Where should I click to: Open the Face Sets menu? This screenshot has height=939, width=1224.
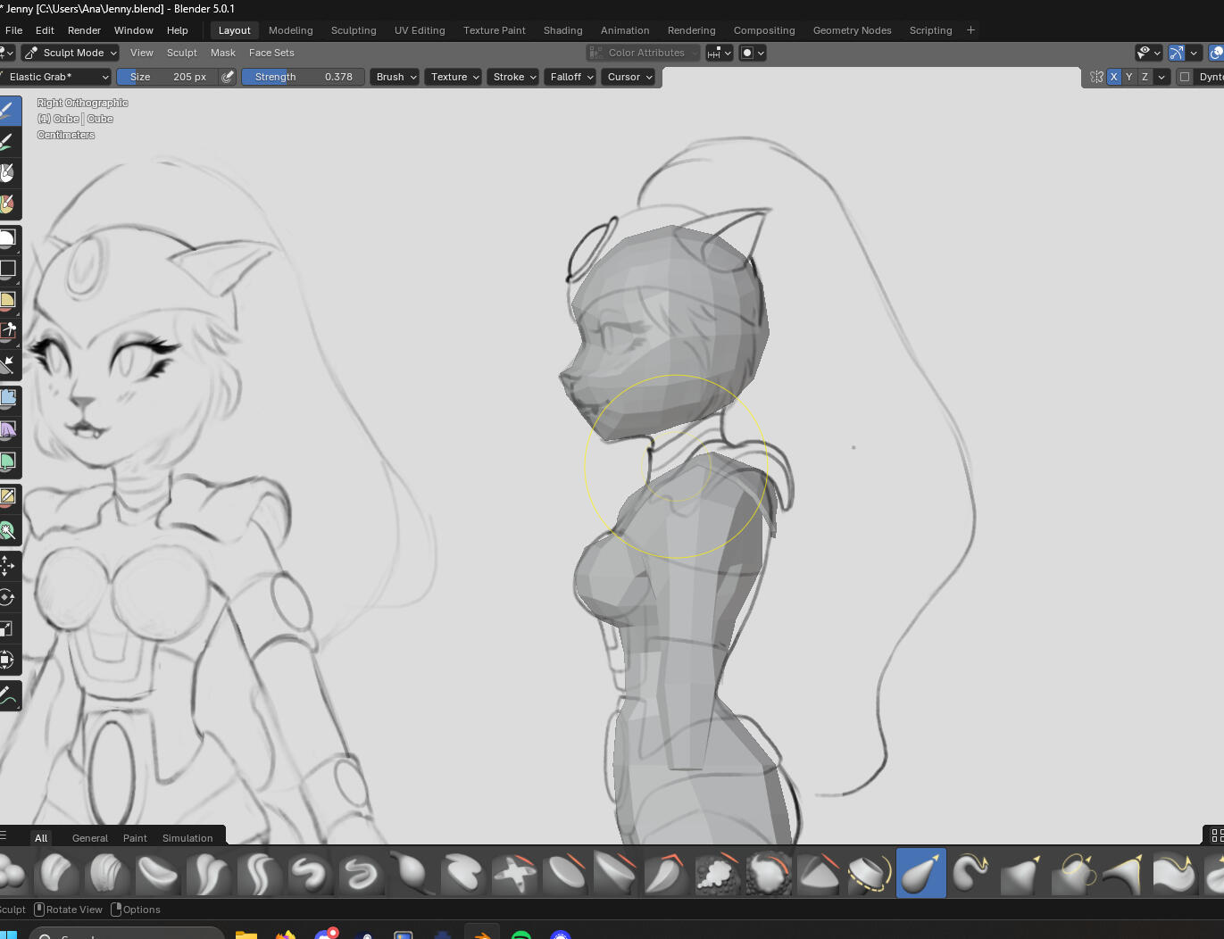(x=271, y=53)
